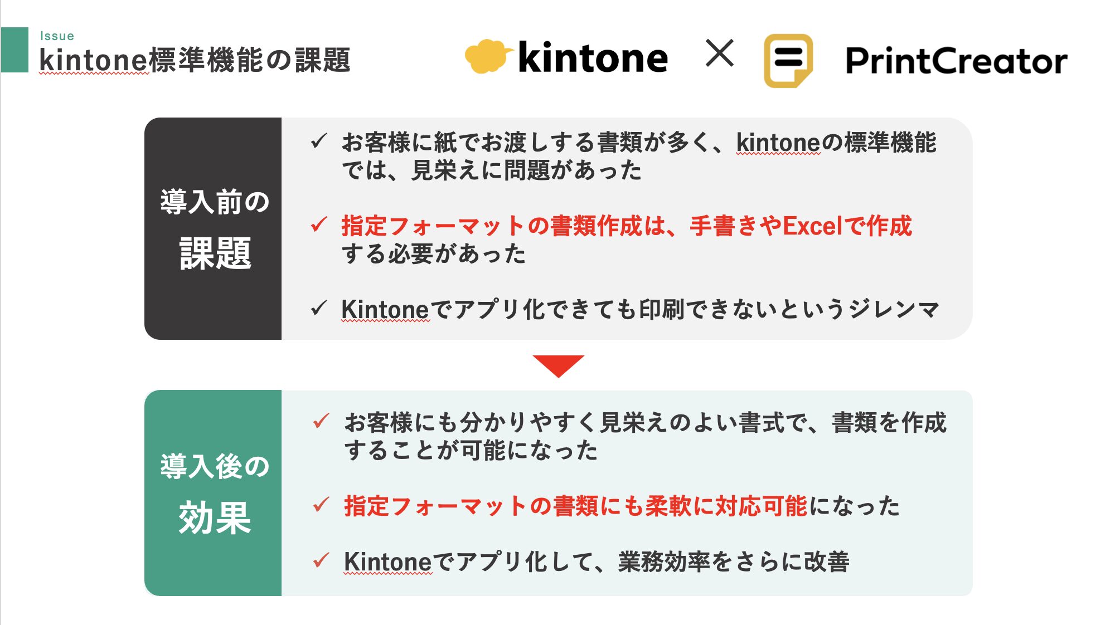Click the X symbol between the logos
This screenshot has height=625, width=1115.
719,53
